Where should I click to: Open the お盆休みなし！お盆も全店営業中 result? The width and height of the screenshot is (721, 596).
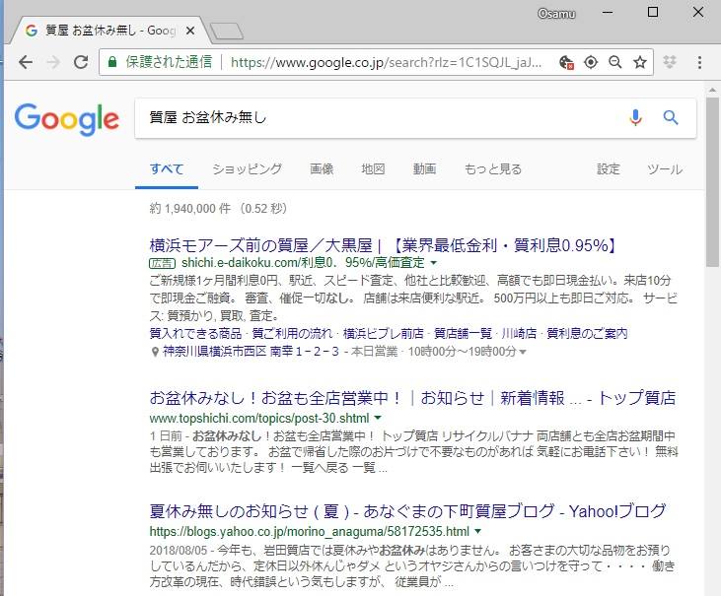coord(412,398)
